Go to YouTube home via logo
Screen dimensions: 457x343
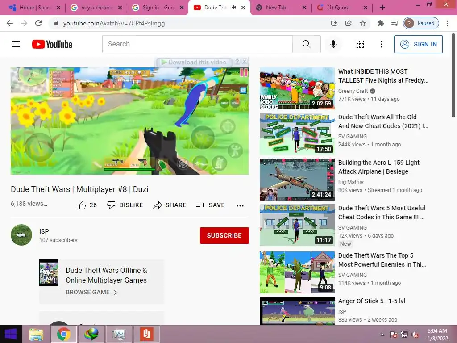pyautogui.click(x=52, y=44)
